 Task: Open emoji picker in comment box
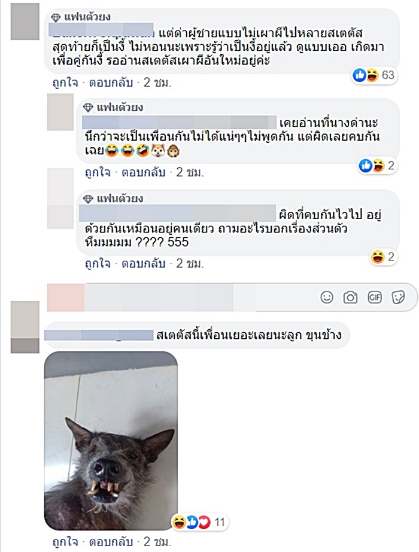point(327,298)
